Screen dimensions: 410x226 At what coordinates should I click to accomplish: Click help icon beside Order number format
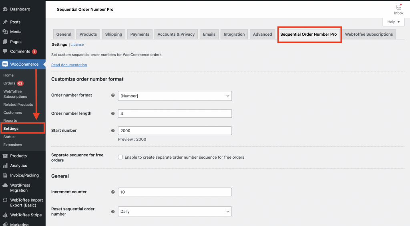(x=113, y=95)
